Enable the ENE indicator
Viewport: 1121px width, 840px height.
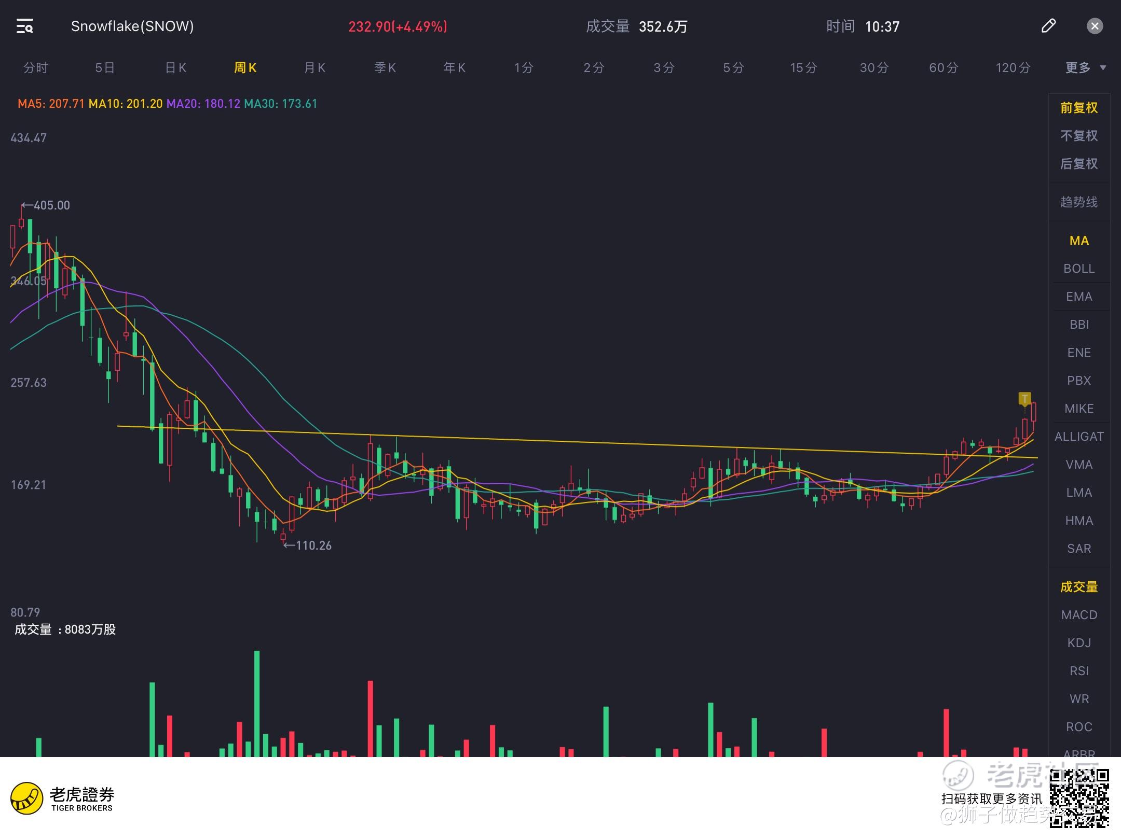[1079, 353]
